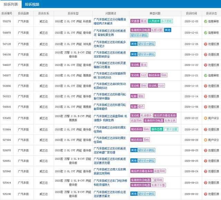Screen dimensions: 221x200
Task: Click the 服务态度 厂家不回复 tag
Action: click(164, 129)
